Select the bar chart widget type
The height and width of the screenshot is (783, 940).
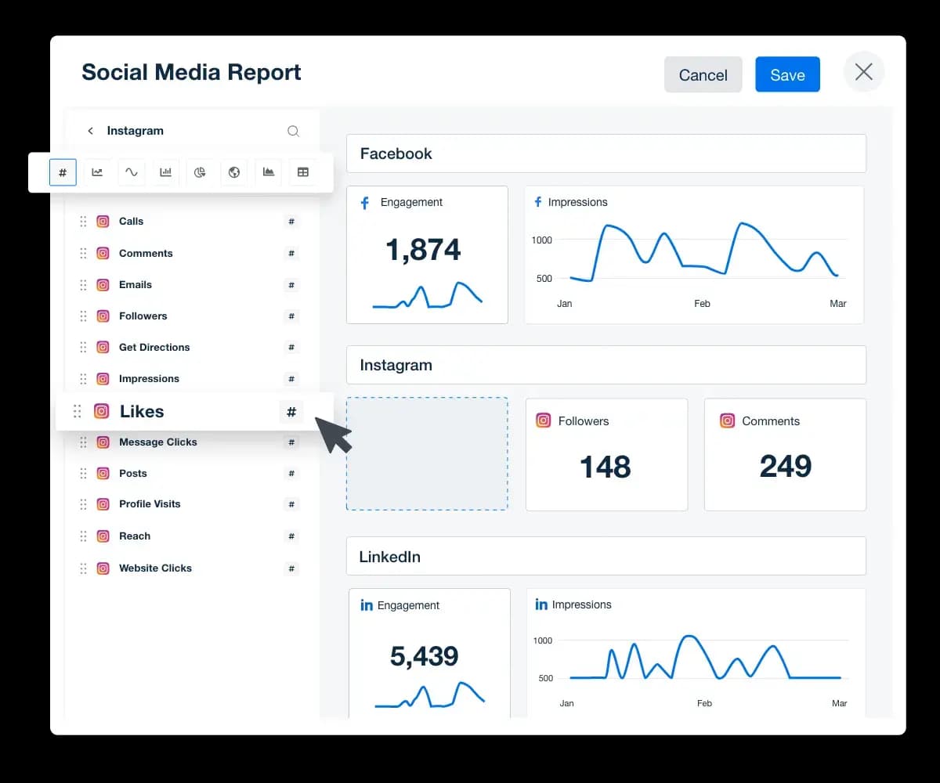pos(165,172)
